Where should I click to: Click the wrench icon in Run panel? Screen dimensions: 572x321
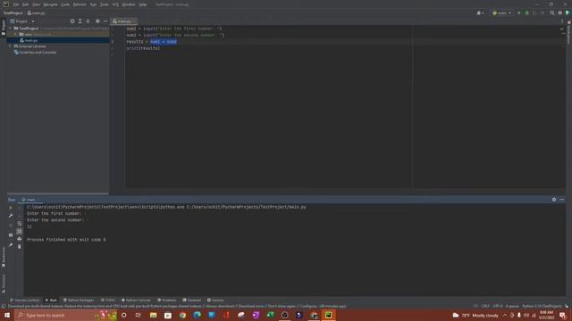tap(11, 216)
